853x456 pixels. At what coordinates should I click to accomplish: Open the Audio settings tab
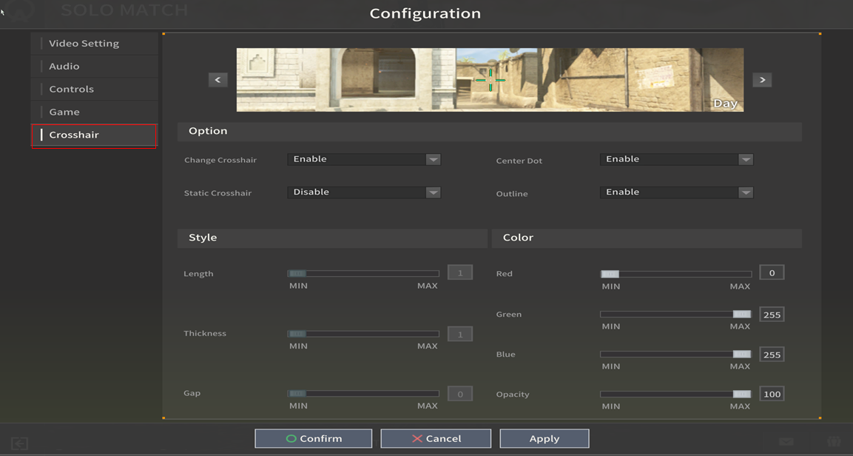pos(64,67)
